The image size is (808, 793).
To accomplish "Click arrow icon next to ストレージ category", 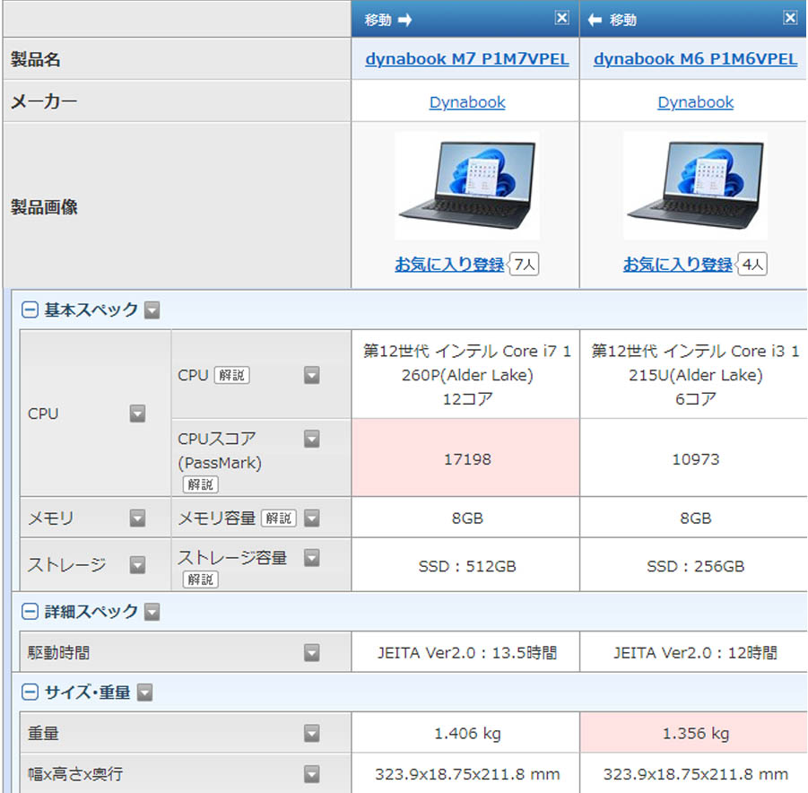I will [137, 564].
